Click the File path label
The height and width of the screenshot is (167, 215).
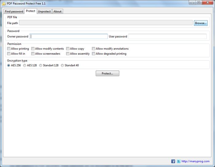point(13,23)
